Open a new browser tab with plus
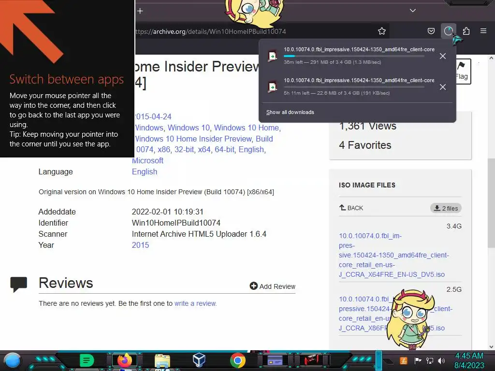 tap(140, 11)
